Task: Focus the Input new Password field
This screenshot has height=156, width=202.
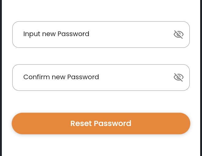Action: coord(92,34)
